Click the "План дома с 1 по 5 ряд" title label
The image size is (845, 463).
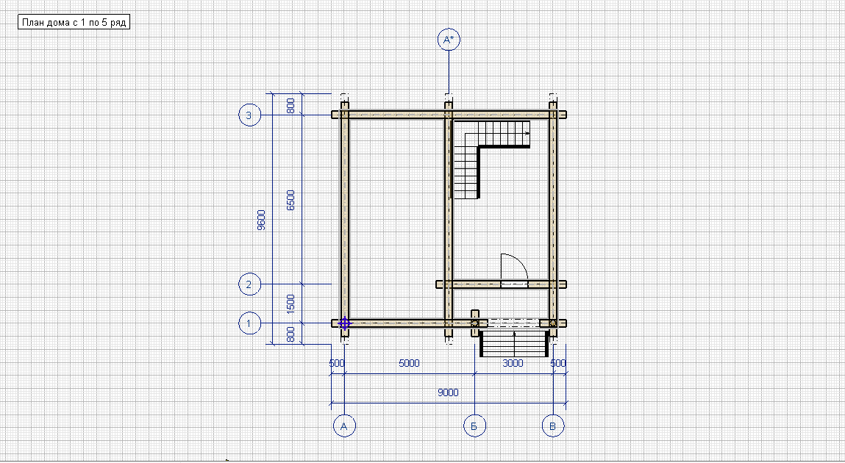click(74, 22)
